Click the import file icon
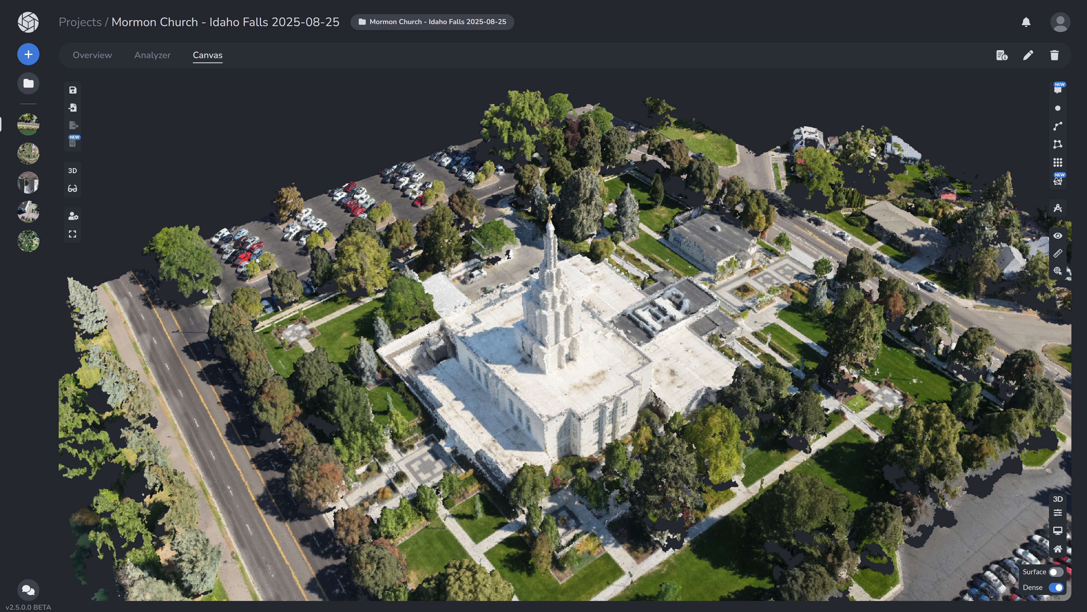Image resolution: width=1087 pixels, height=612 pixels. [x=73, y=107]
